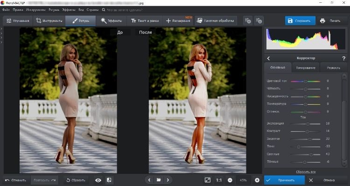Viewport: 350px width, 186px height.
Task: Click the eye preview icon in bottom bar
Action: pos(98,180)
